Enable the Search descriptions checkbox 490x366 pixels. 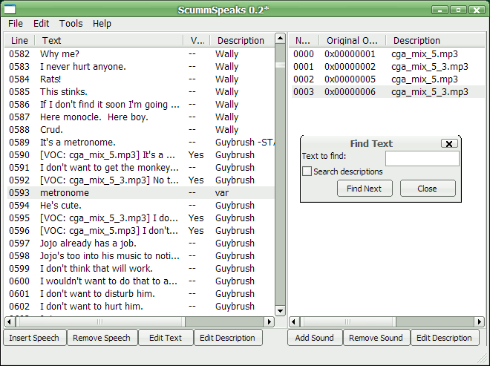[307, 171]
